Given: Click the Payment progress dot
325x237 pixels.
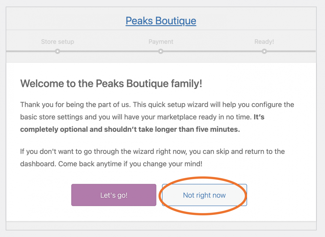Looking at the screenshot, I should 161,51.
